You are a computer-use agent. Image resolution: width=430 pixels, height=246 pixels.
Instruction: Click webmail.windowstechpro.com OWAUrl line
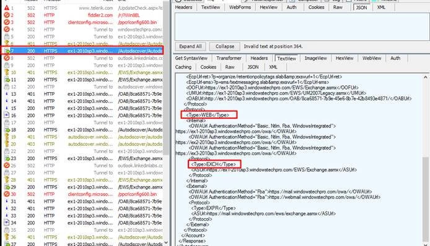(x=284, y=197)
